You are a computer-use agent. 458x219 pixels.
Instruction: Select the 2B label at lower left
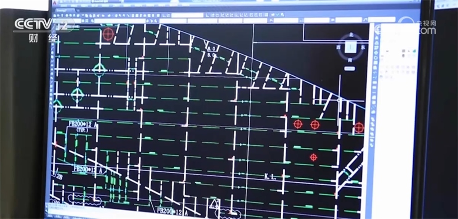point(59,176)
